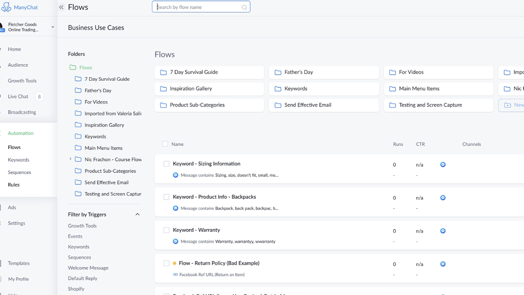Click the Live Chat unread count badge
This screenshot has width=524, height=295.
[39, 97]
